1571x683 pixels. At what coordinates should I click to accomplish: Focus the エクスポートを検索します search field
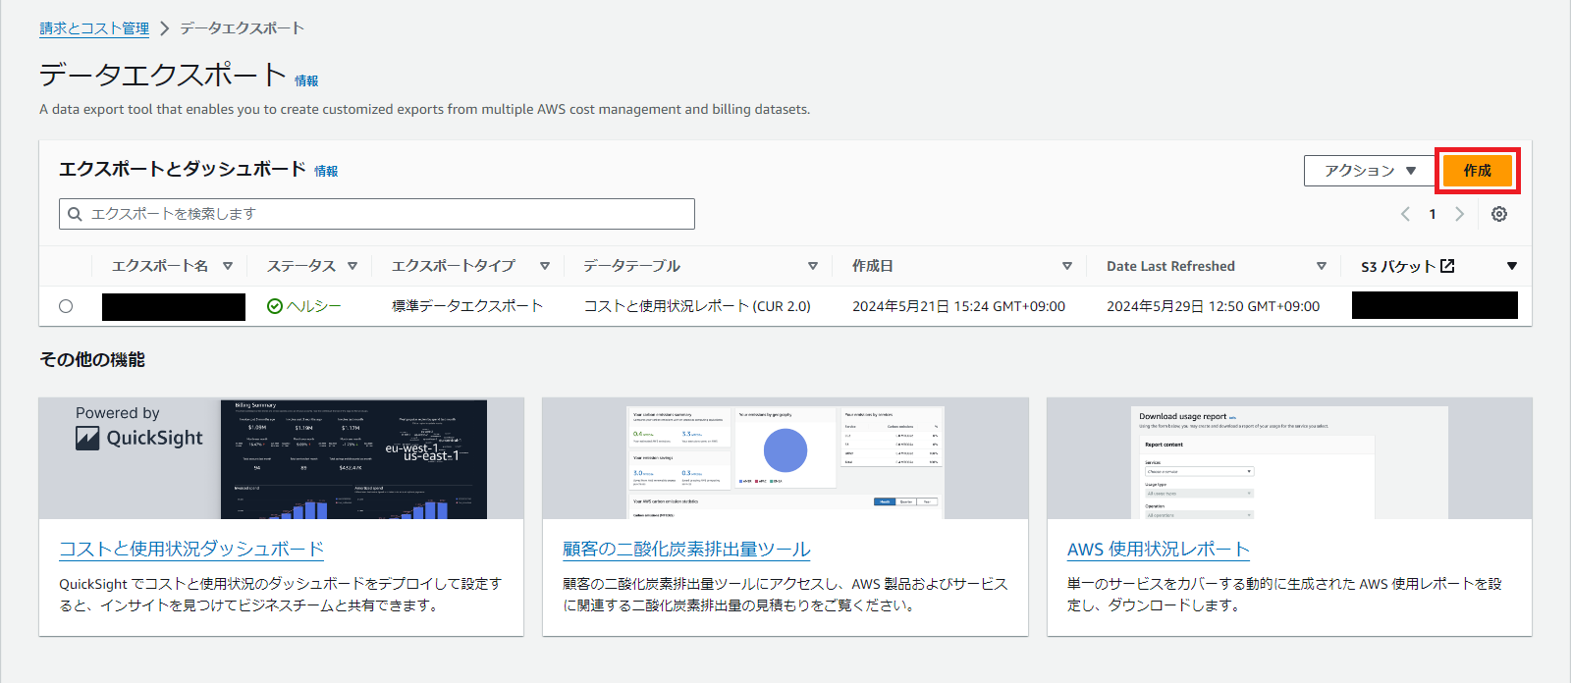pos(377,214)
